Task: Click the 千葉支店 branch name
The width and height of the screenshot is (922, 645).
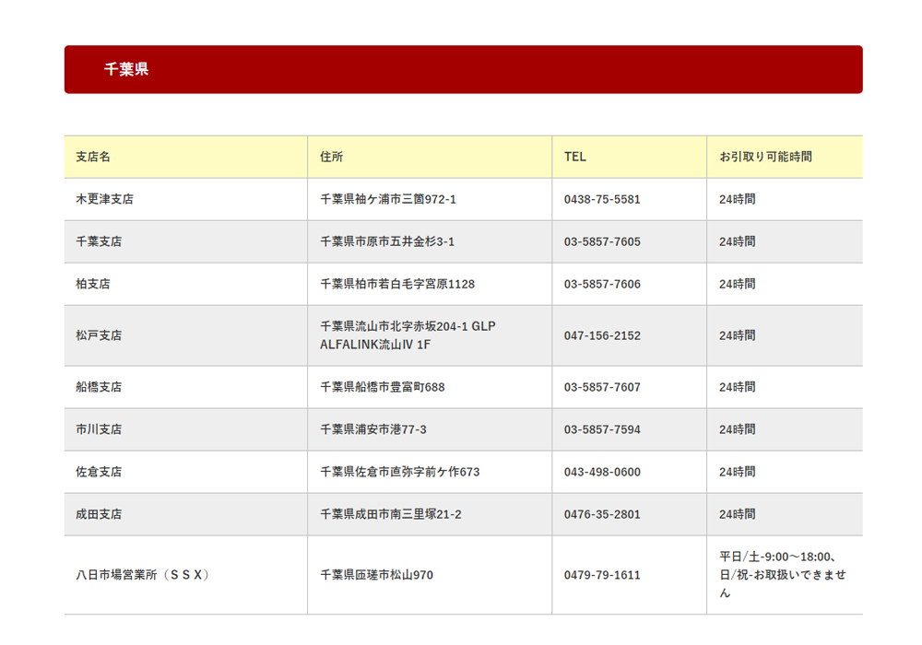Action: [99, 241]
